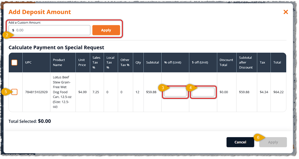The image size is (299, 159).
Task: Click the Total Selected $0.00 amount
Action: 44,121
